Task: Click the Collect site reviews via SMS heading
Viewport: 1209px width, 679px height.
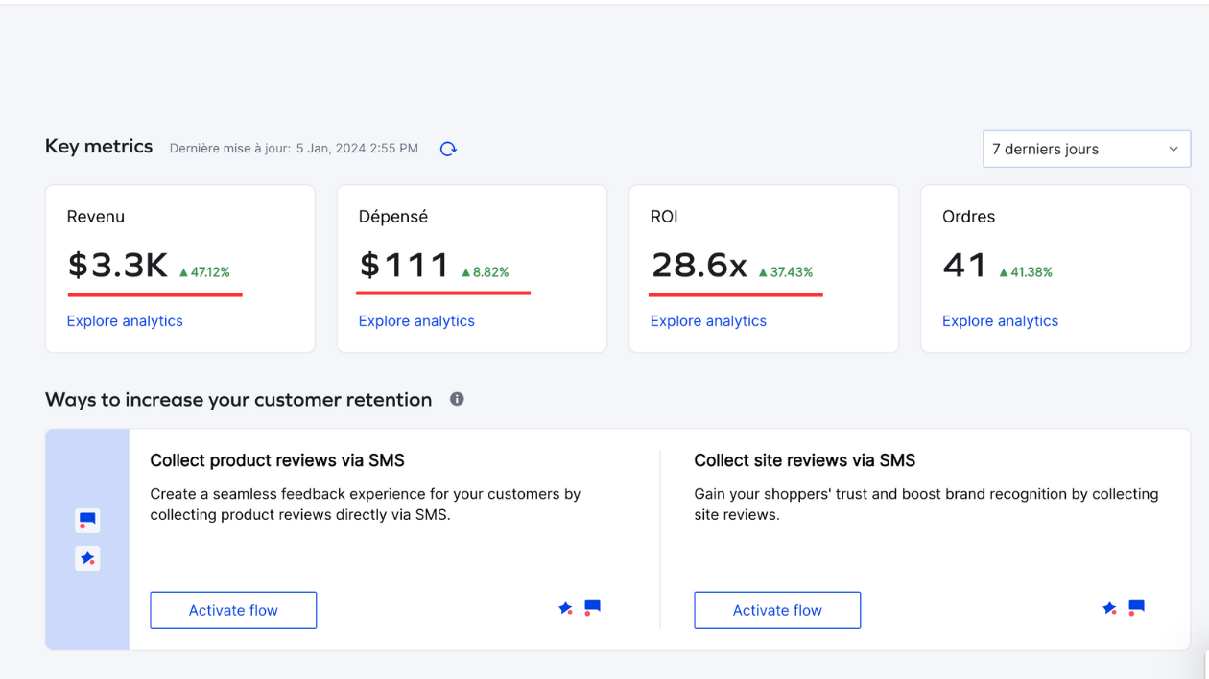Action: pos(804,460)
